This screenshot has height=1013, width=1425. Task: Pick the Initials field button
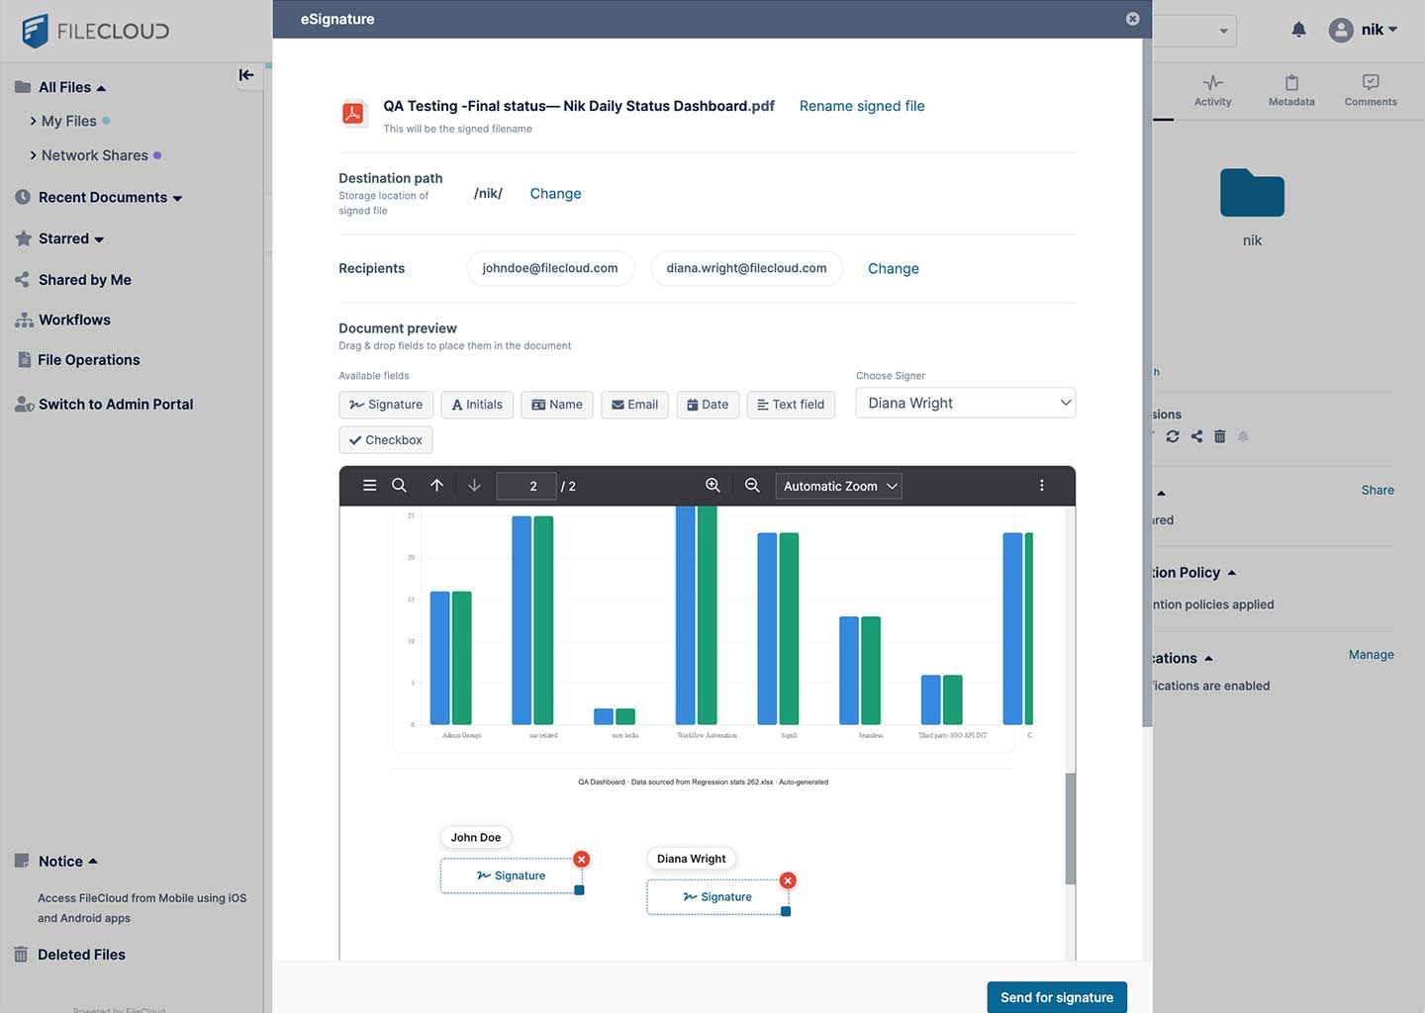coord(477,405)
